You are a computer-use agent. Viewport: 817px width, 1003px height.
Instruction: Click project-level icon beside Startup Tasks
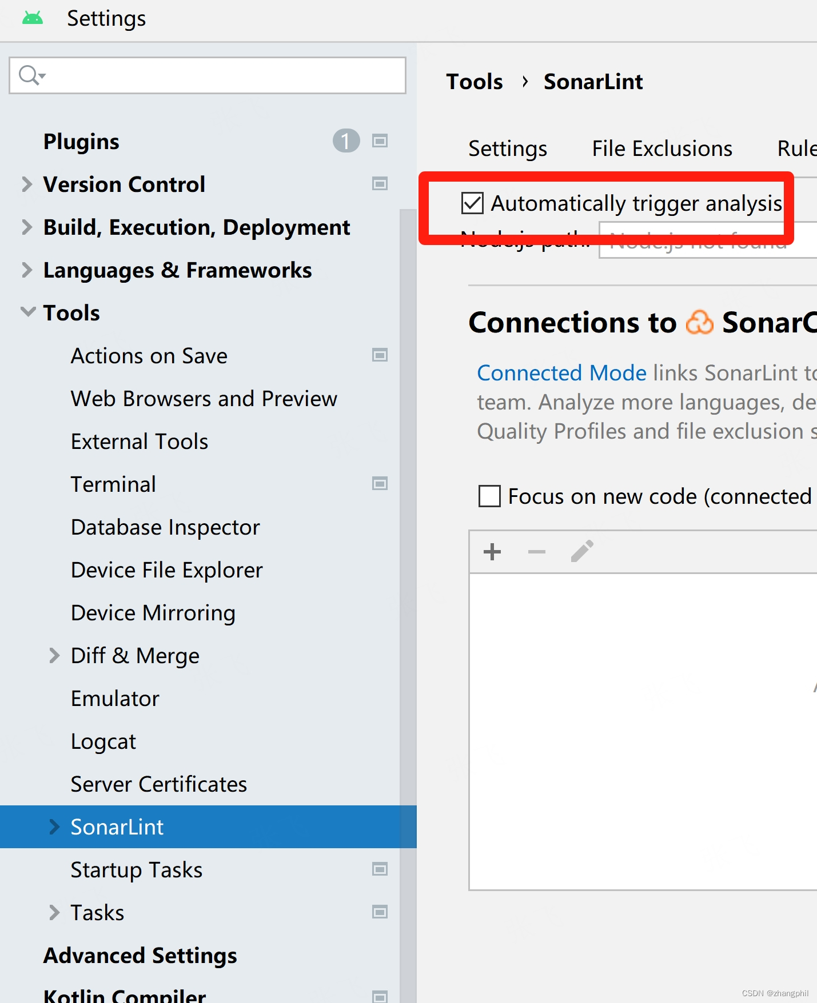coord(380,869)
